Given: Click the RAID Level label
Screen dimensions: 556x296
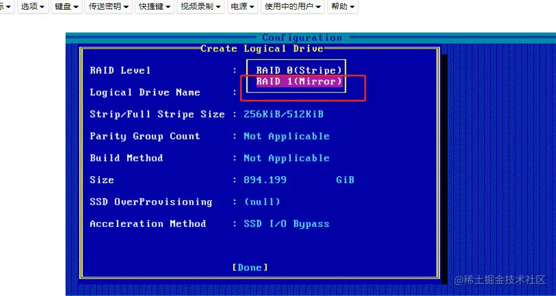Looking at the screenshot, I should (x=120, y=70).
